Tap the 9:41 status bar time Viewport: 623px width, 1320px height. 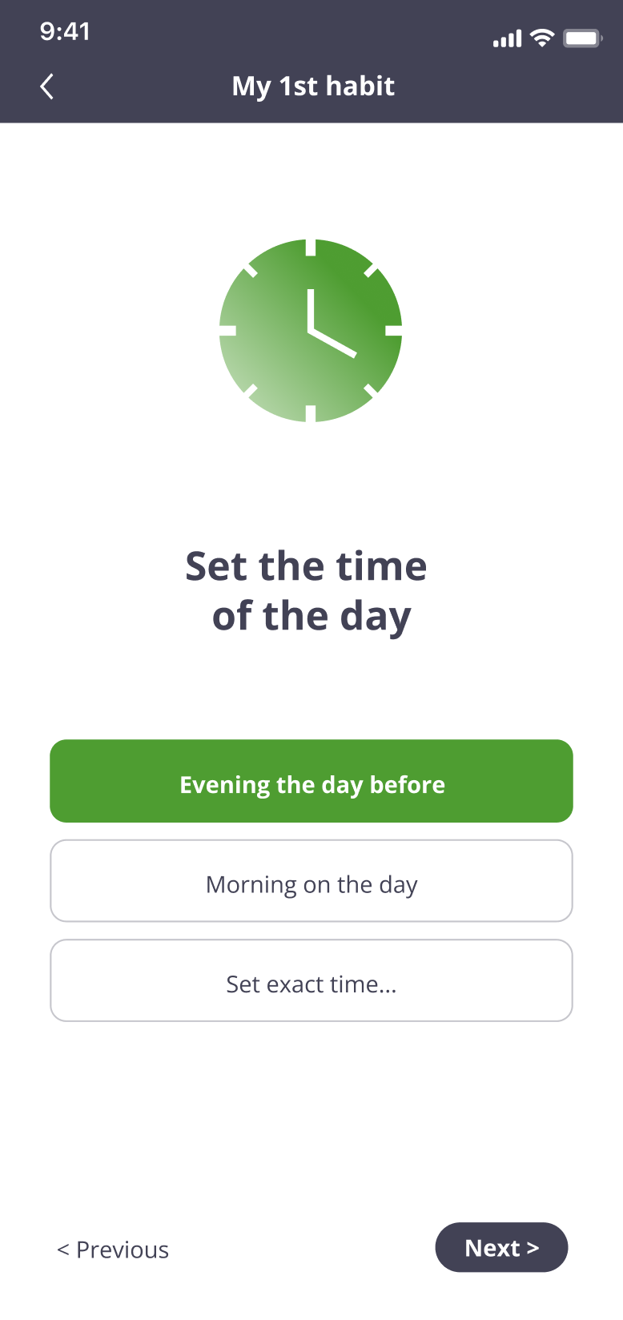(65, 32)
